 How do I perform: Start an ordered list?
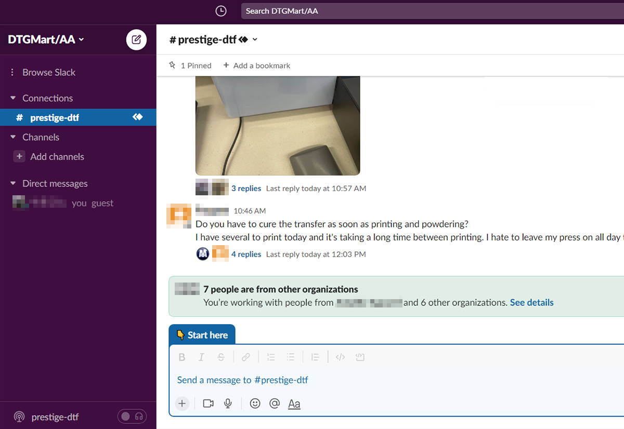271,357
